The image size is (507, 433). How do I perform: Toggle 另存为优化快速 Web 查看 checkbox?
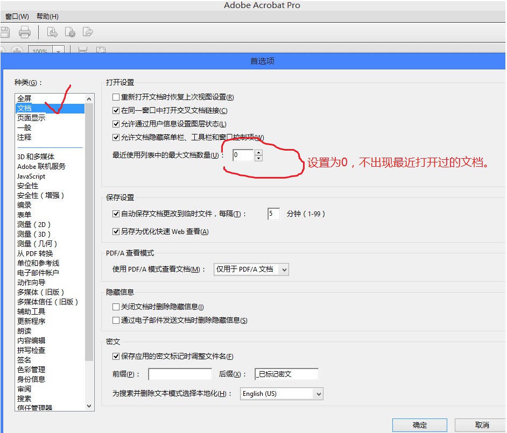116,231
